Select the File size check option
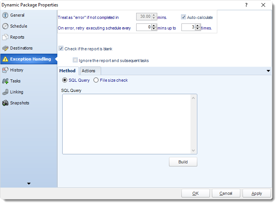The height and width of the screenshot is (205, 278). coord(96,80)
